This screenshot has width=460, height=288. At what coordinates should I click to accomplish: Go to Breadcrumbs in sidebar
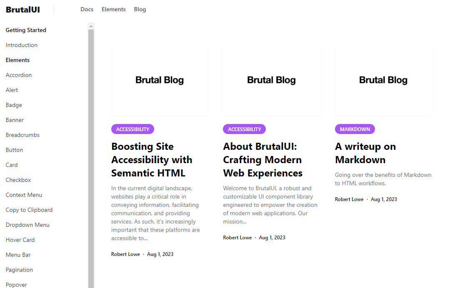coord(22,135)
